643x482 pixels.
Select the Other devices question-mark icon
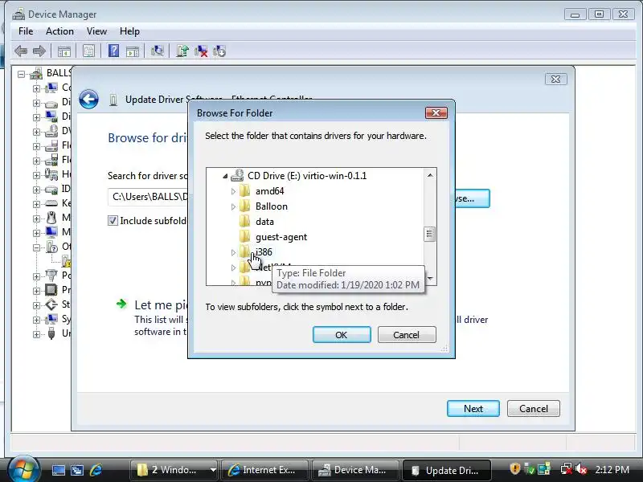pos(51,247)
